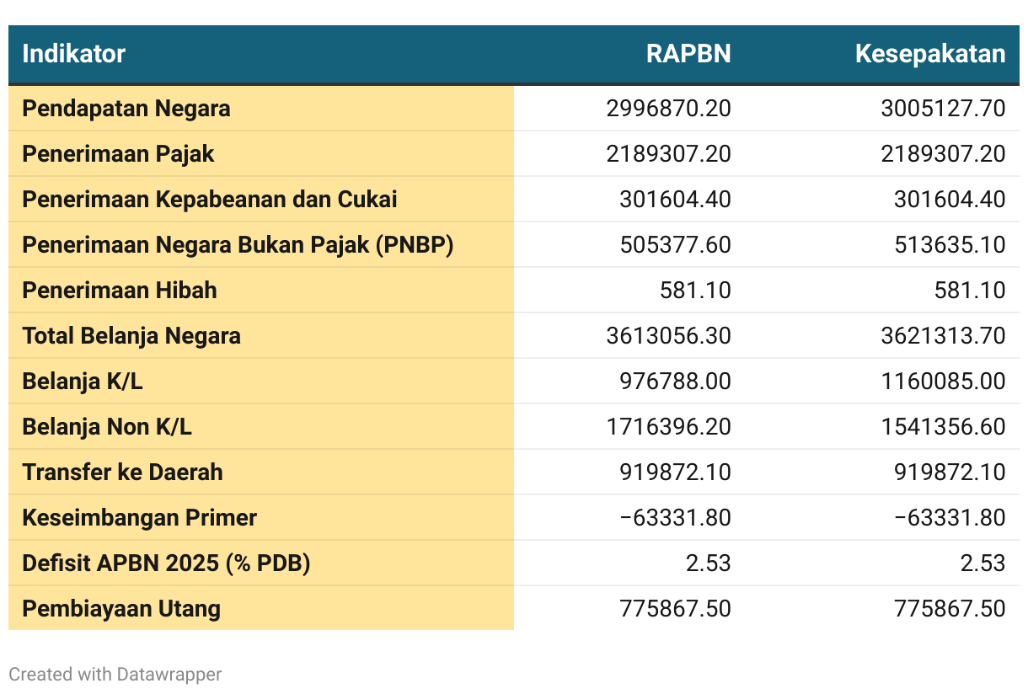Click the Created with Datawrapper text
Viewport: 1028px width, 694px height.
pos(115,675)
